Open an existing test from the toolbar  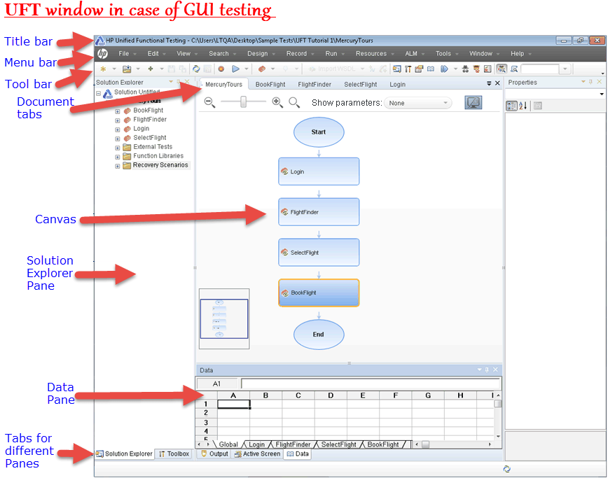126,69
